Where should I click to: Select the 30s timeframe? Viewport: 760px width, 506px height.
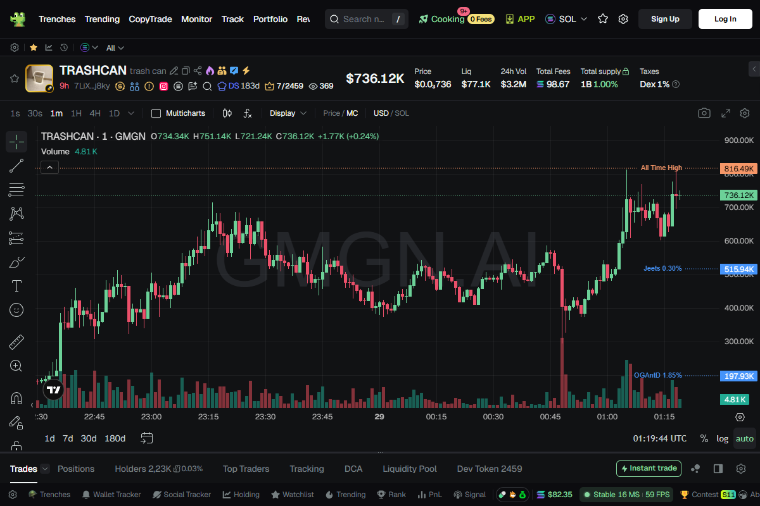[35, 113]
